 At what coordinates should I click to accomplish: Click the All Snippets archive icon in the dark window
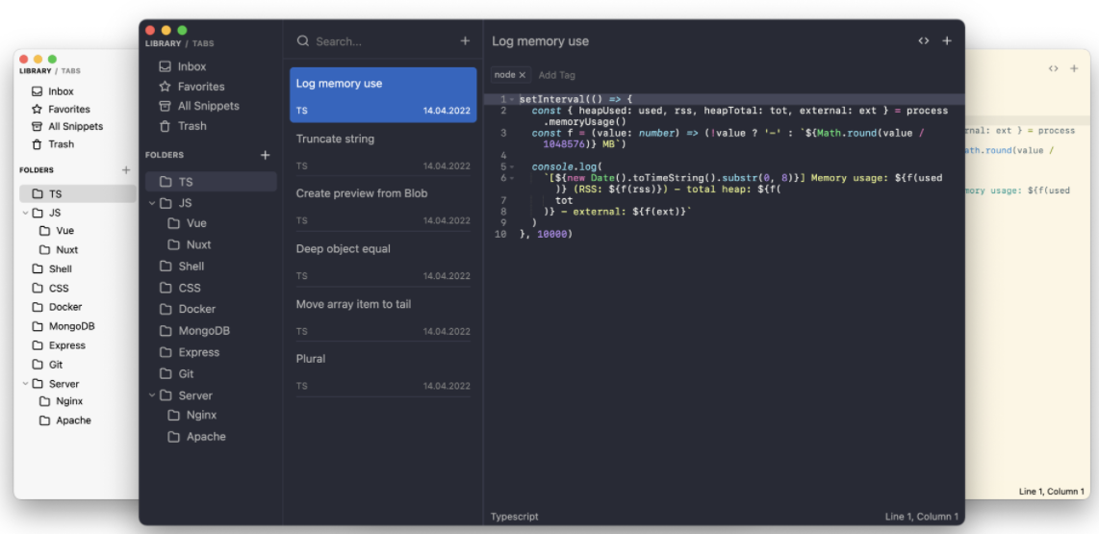[165, 106]
